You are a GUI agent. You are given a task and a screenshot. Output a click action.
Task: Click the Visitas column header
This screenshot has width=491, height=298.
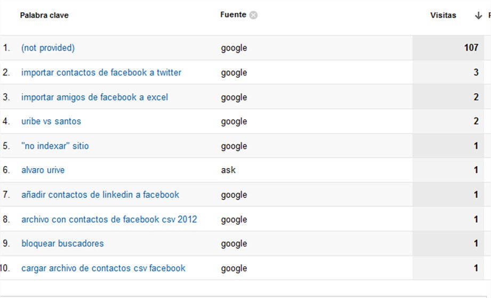tap(443, 15)
